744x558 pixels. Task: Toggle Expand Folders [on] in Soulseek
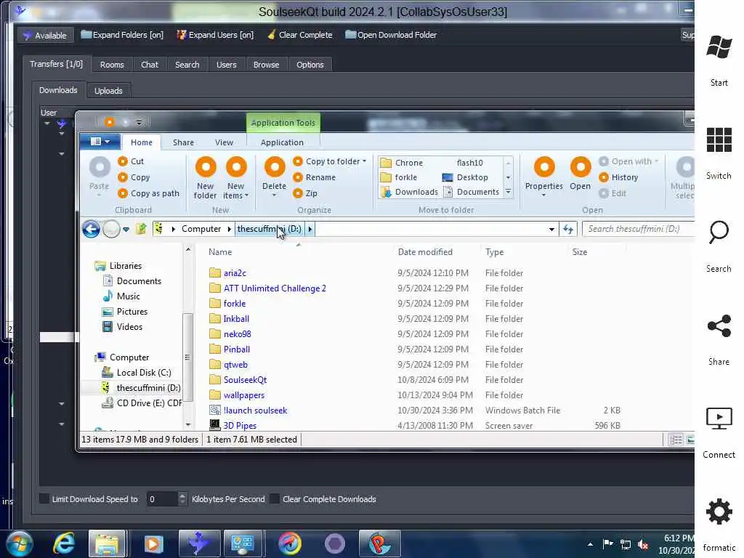[122, 35]
